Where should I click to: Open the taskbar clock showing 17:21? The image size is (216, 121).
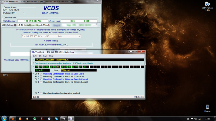[207, 119]
